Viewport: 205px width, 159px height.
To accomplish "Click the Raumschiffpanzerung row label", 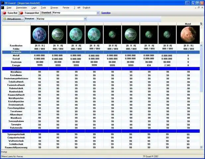I will (16, 147).
